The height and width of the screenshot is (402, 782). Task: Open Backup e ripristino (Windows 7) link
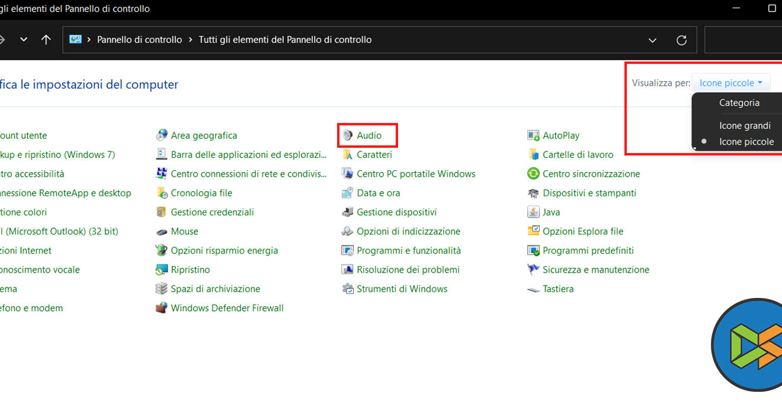pos(57,154)
